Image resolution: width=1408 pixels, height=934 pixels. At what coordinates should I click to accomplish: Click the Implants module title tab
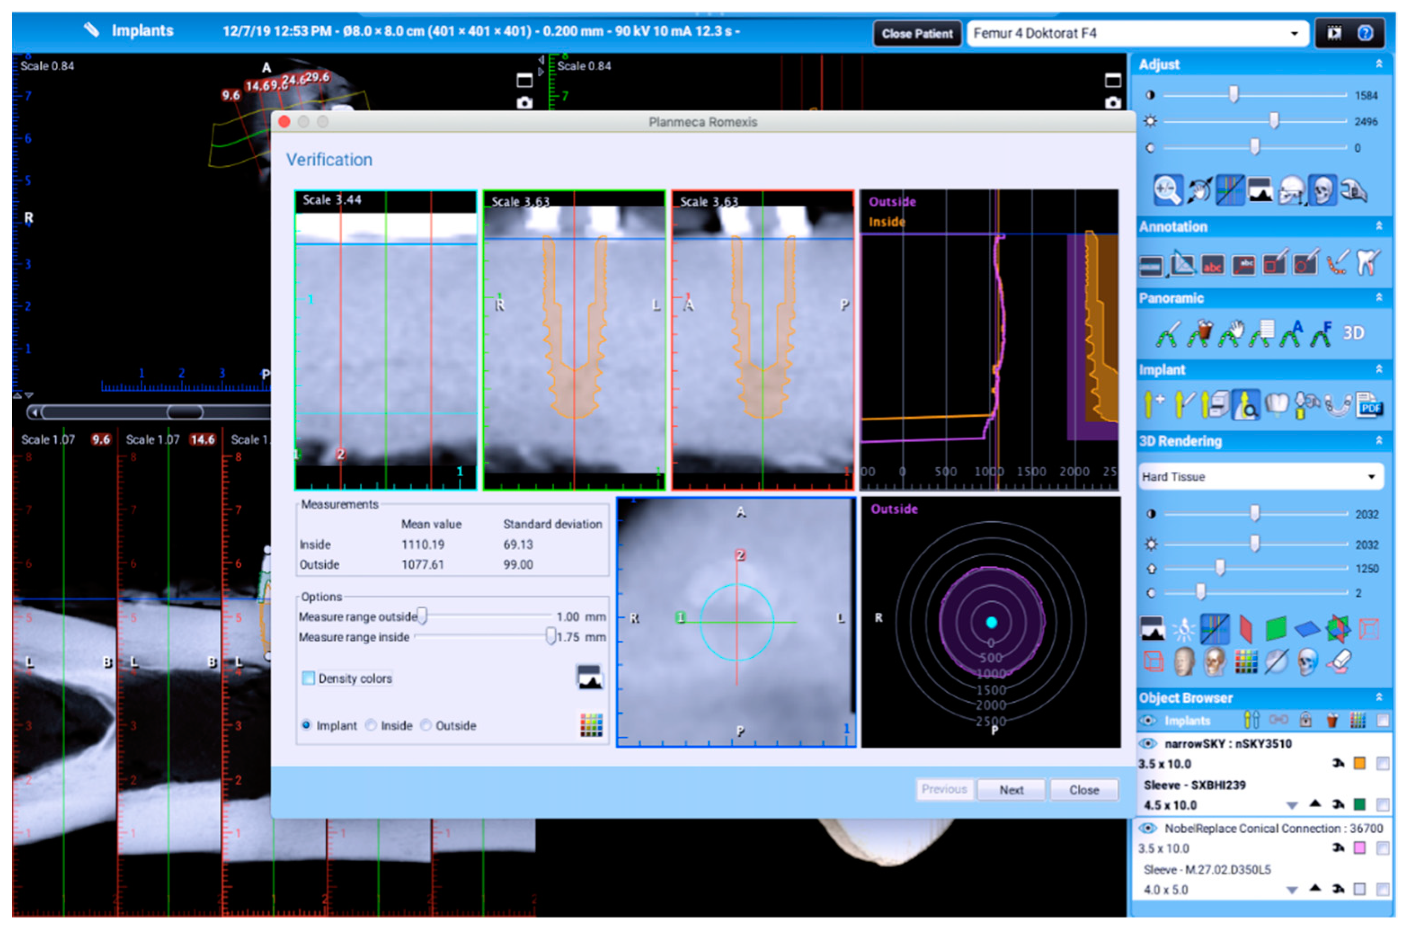pos(142,31)
